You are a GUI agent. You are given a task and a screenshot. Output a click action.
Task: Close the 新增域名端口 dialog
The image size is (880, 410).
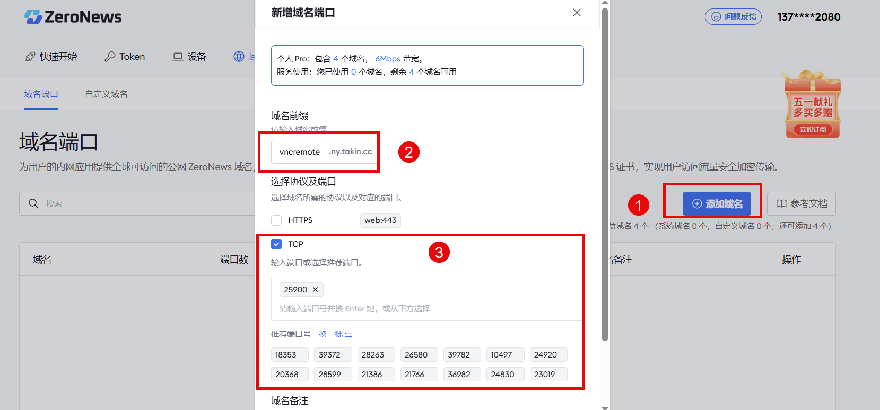coord(577,13)
